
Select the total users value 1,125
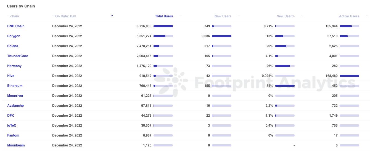[147, 145]
